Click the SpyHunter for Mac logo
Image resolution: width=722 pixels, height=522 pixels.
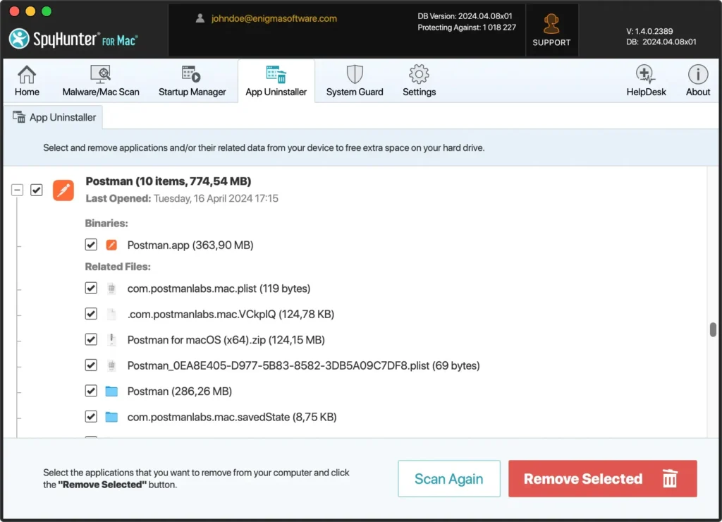tap(73, 39)
